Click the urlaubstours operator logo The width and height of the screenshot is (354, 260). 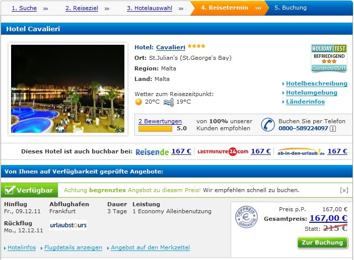point(68,225)
